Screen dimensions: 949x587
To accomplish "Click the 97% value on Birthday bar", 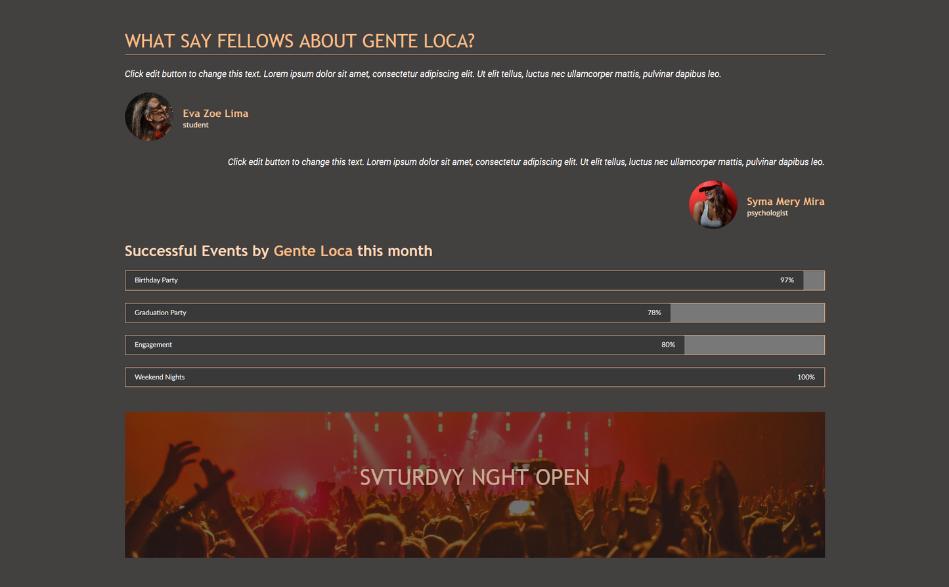I will 787,280.
